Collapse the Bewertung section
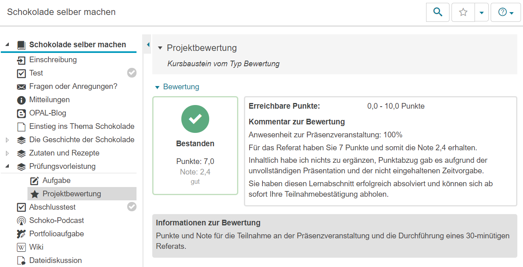This screenshot has height=267, width=523. coord(158,86)
